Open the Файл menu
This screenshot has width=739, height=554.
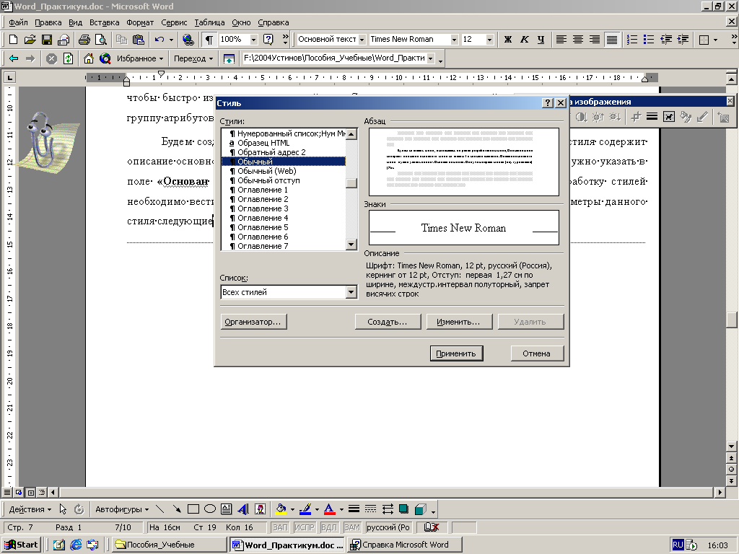click(x=18, y=22)
